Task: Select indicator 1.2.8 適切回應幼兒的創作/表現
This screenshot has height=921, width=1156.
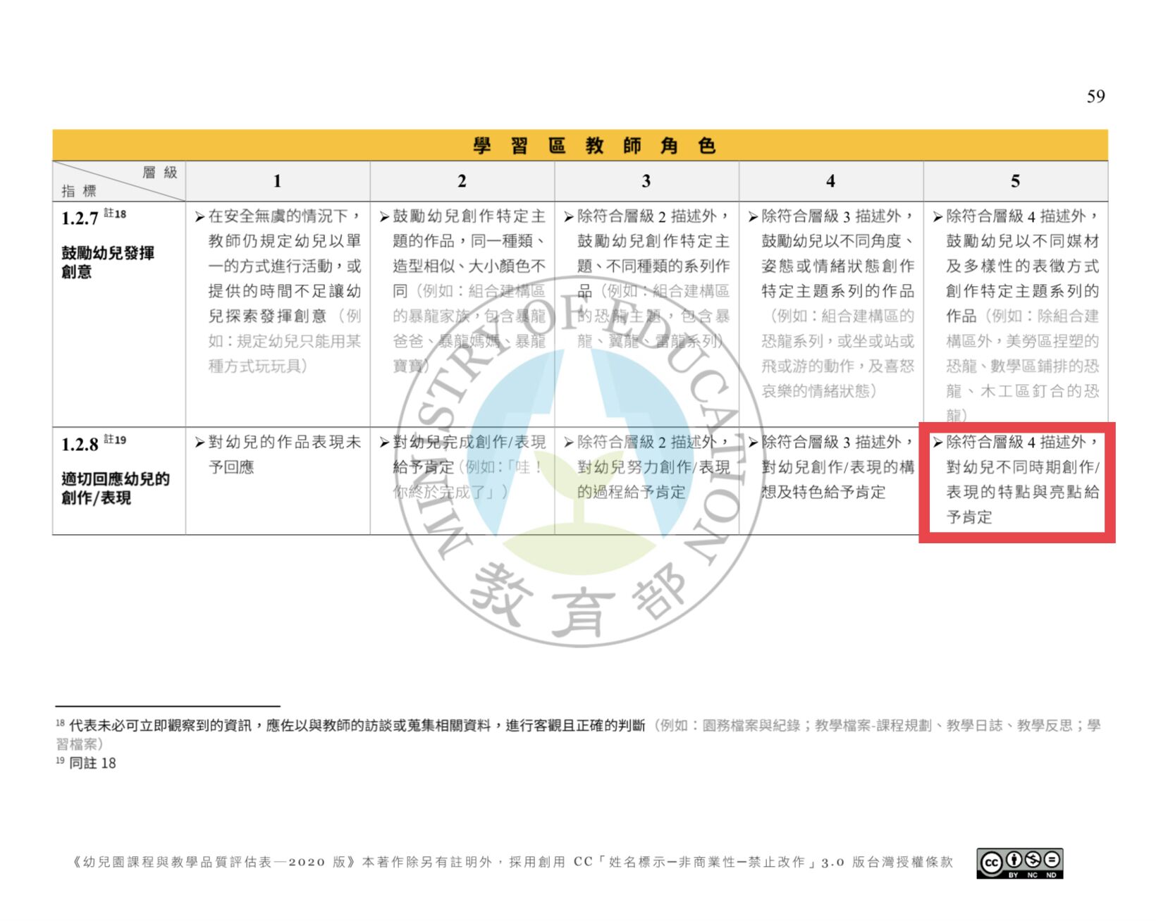Action: [115, 488]
